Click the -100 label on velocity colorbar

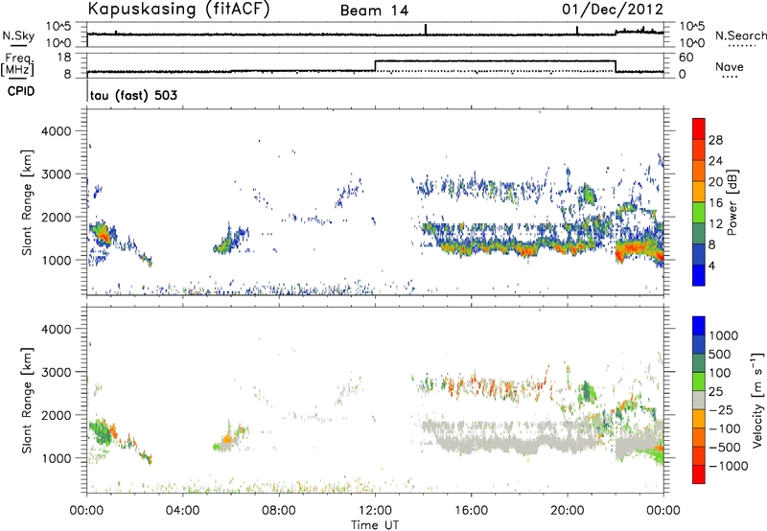(x=725, y=428)
